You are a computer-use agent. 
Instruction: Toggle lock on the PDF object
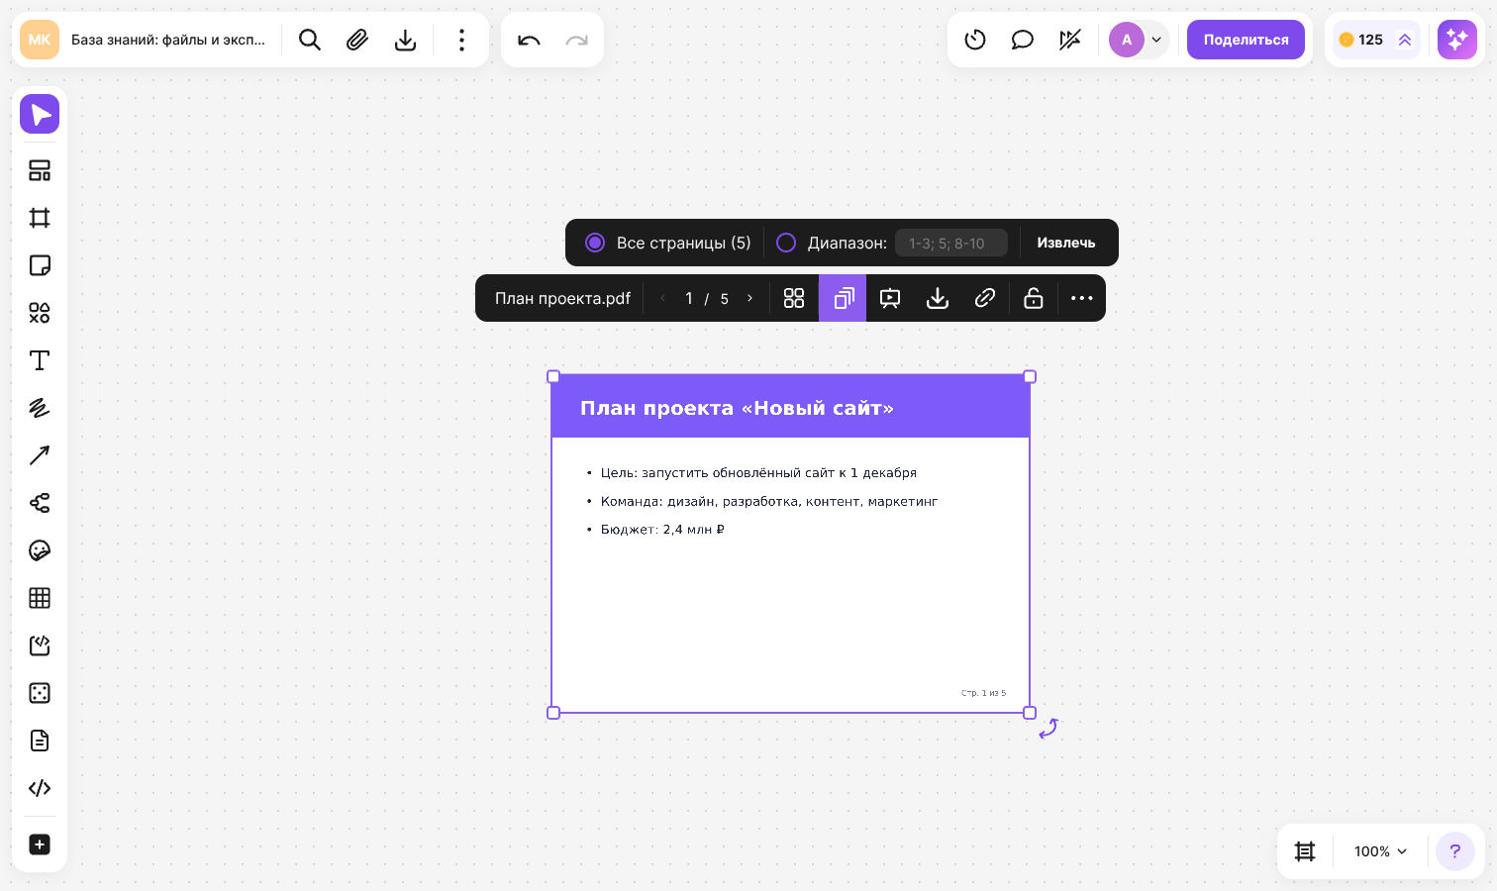pyautogui.click(x=1034, y=298)
